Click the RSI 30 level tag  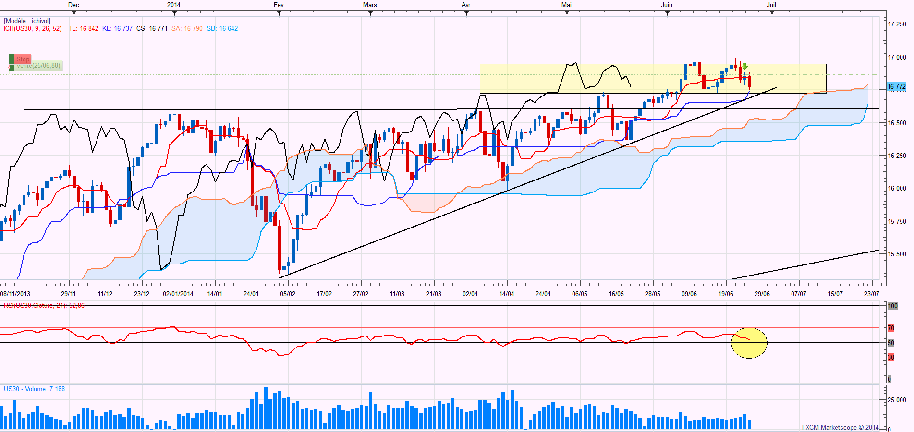pyautogui.click(x=891, y=357)
